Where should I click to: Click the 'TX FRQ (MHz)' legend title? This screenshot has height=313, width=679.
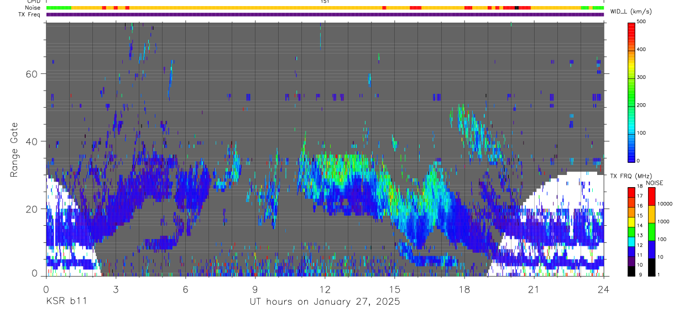[630, 176]
